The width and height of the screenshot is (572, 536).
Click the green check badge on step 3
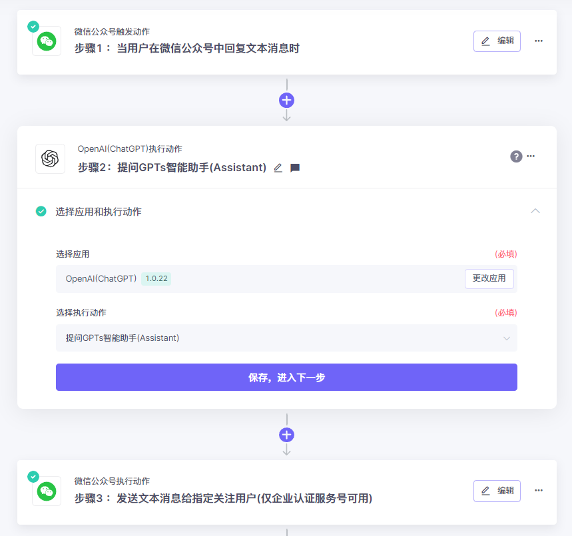click(x=33, y=477)
